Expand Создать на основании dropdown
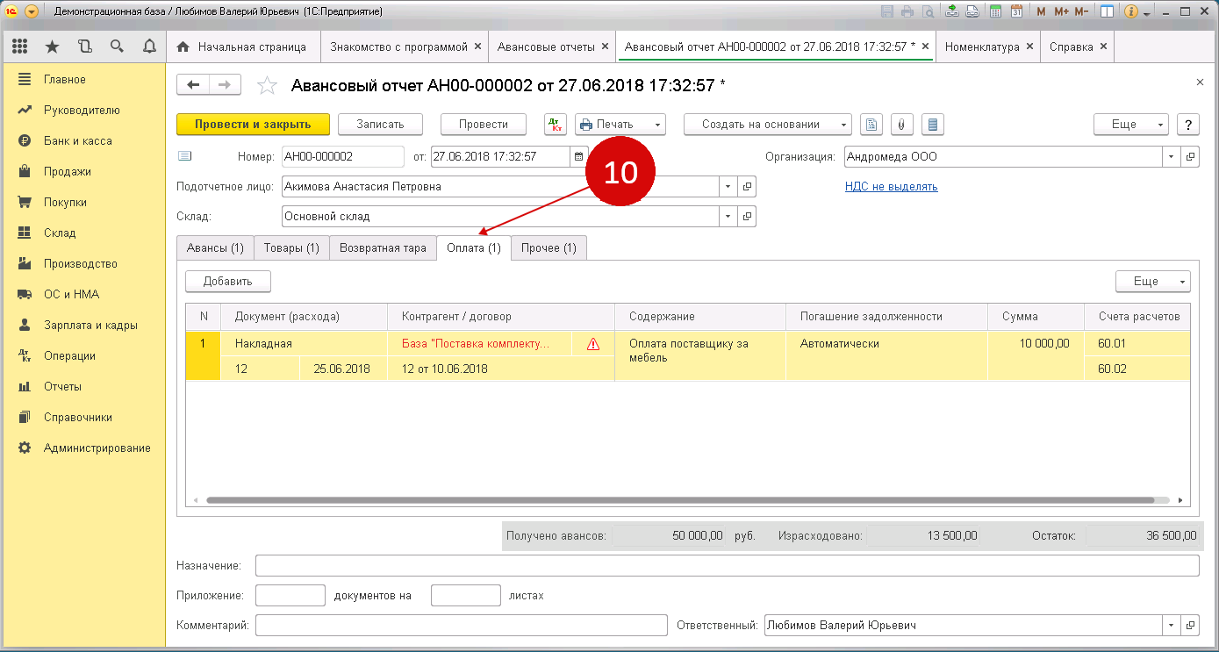 (x=844, y=125)
